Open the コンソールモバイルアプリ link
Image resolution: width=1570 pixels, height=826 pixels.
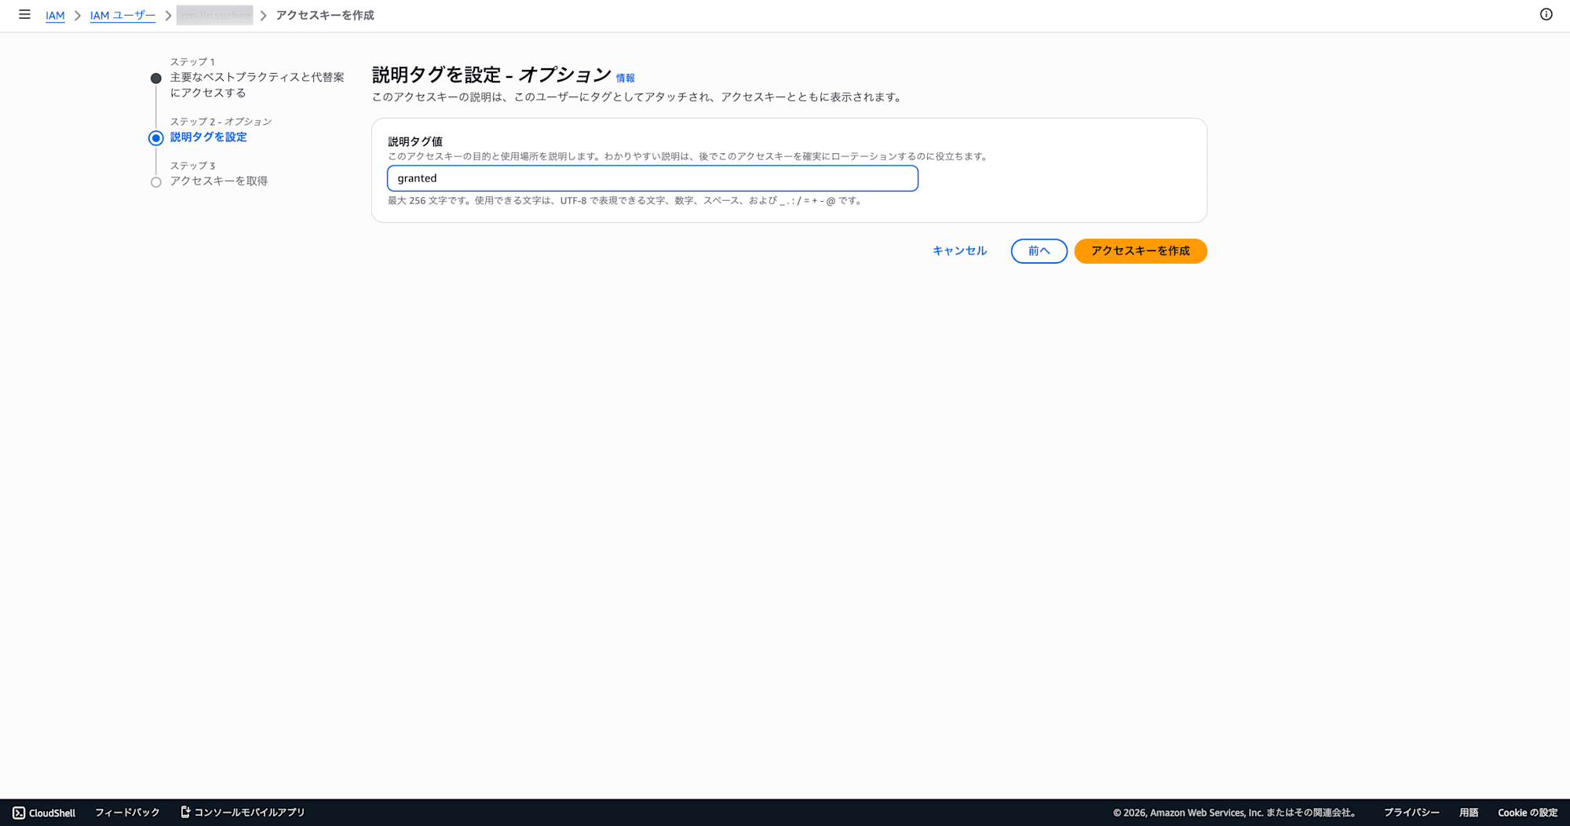point(243,813)
